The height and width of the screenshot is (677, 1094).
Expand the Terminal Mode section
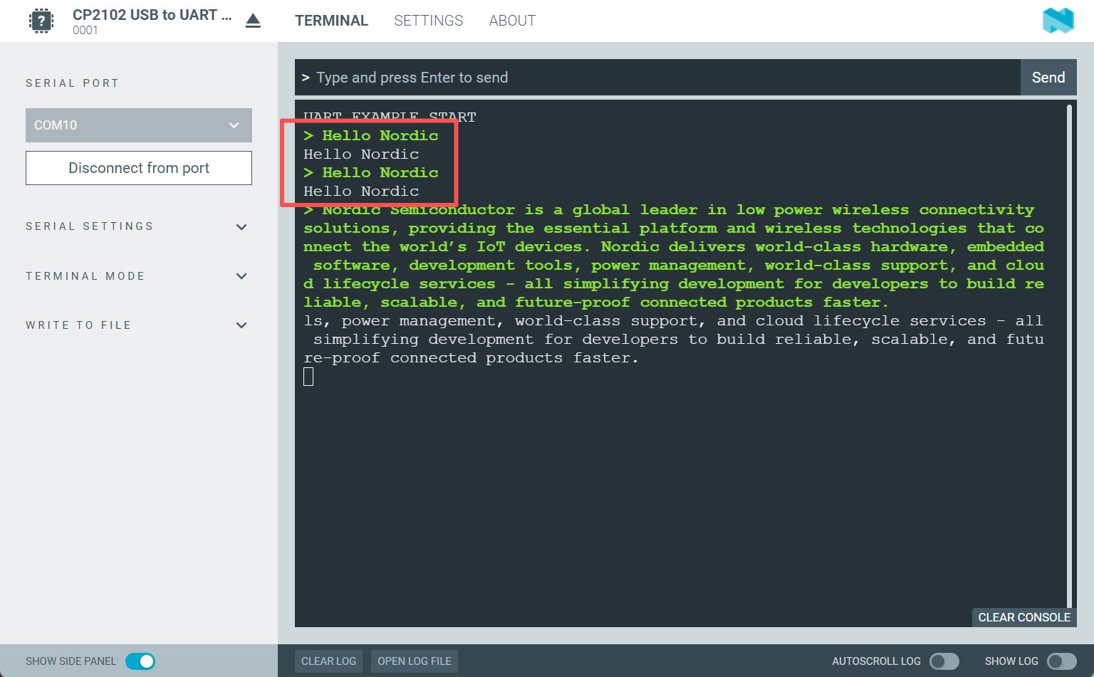(241, 276)
